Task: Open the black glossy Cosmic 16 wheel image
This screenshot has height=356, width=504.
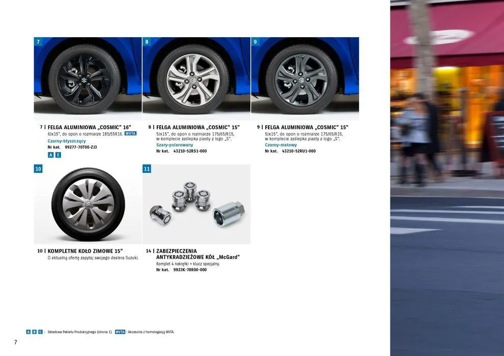Action: (88, 79)
